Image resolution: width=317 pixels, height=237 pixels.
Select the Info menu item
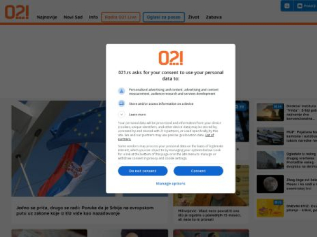94,17
